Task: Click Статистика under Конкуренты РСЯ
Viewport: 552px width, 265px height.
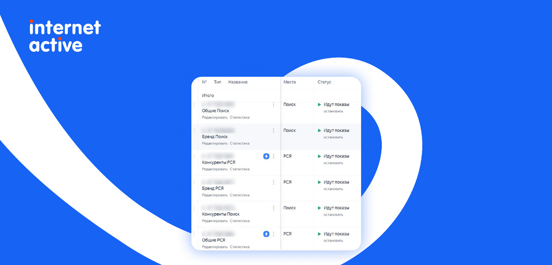Action: (x=240, y=169)
